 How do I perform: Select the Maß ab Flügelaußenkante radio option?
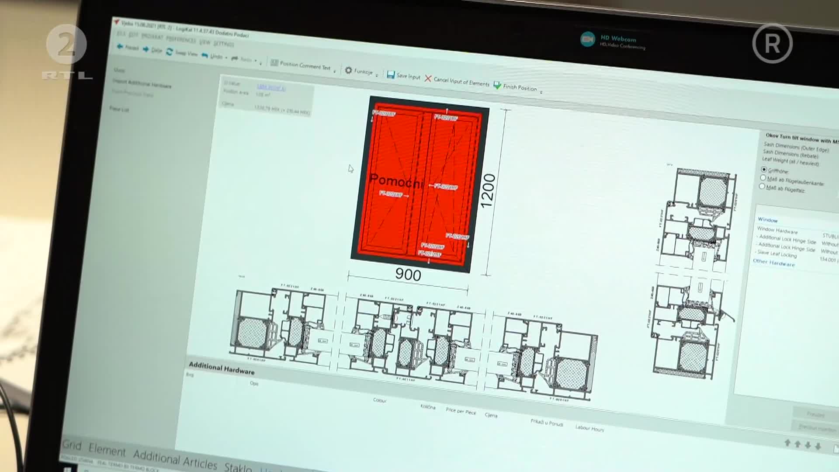tap(763, 178)
